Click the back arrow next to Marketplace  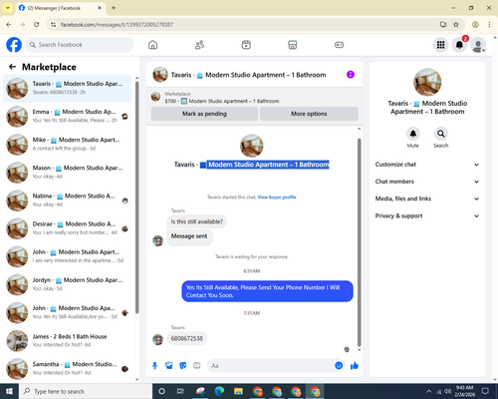(x=12, y=67)
